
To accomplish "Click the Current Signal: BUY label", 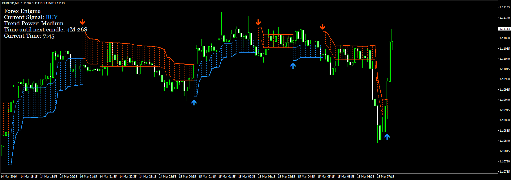I will coord(31,17).
